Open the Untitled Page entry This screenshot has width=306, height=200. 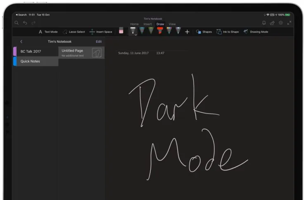coord(81,53)
